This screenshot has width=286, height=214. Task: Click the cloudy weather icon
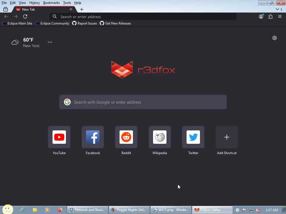click(x=15, y=42)
